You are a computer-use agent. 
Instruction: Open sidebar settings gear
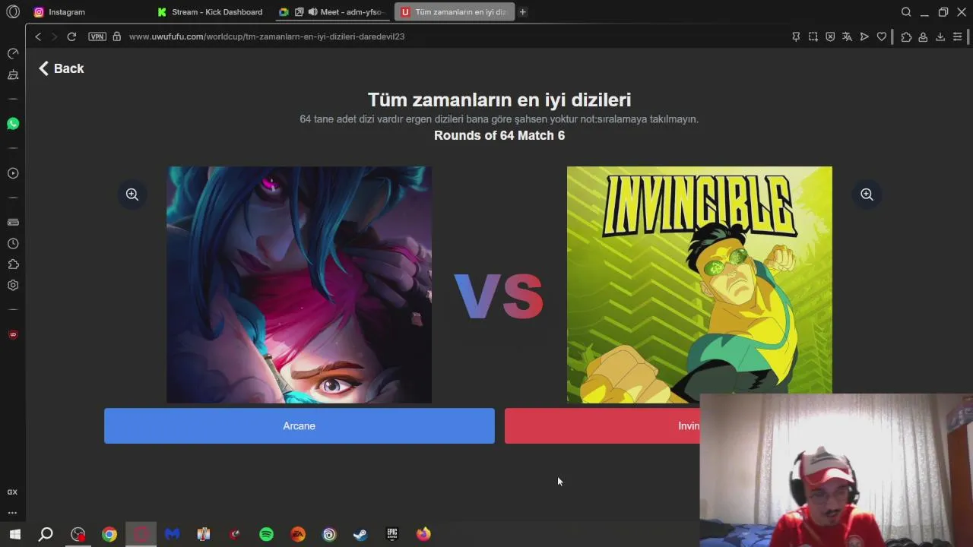pos(13,286)
